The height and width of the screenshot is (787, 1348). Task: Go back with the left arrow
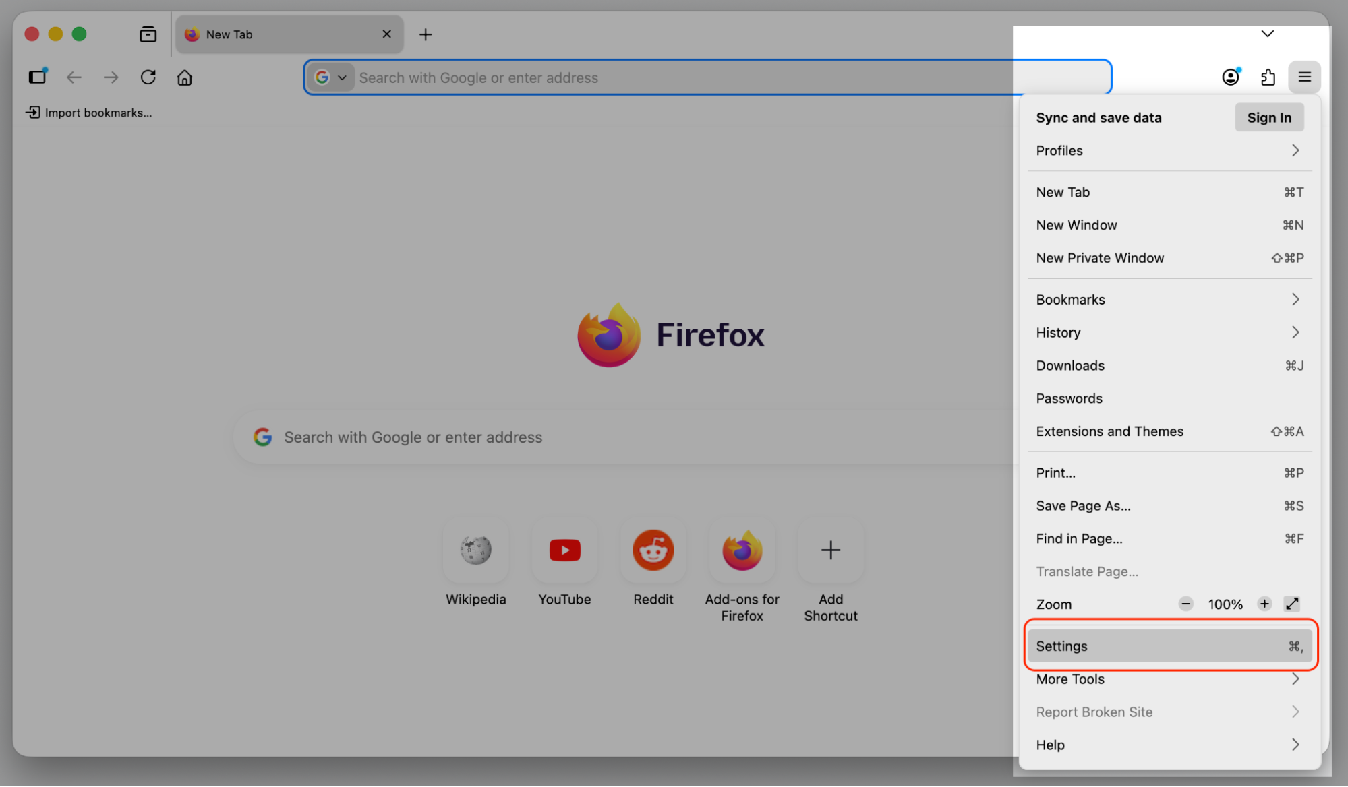[74, 77]
